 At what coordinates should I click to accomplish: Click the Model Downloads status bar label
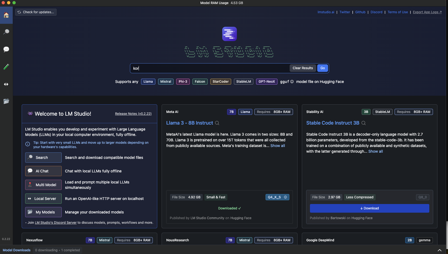[17, 250]
